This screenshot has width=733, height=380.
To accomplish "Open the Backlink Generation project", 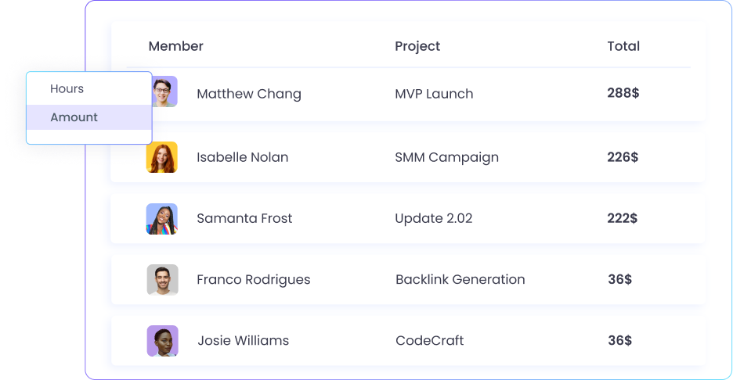I will pyautogui.click(x=460, y=279).
